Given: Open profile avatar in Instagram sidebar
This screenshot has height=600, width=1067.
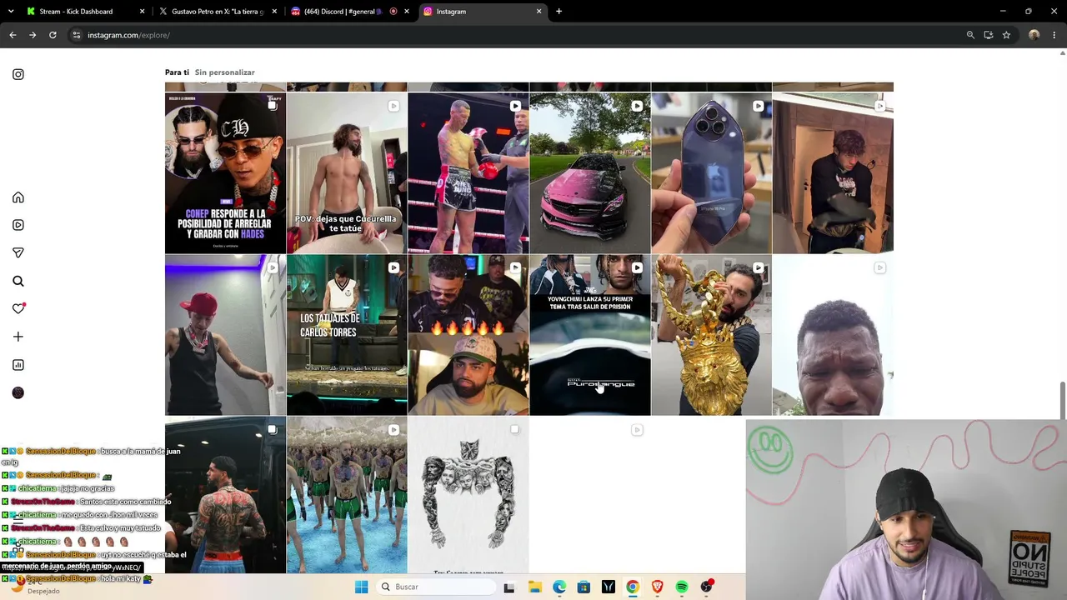Looking at the screenshot, I should point(18,392).
